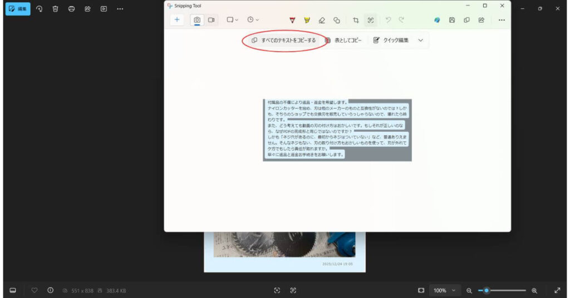Undo the last snip edit
Screen dimensions: 570x298
[388, 20]
